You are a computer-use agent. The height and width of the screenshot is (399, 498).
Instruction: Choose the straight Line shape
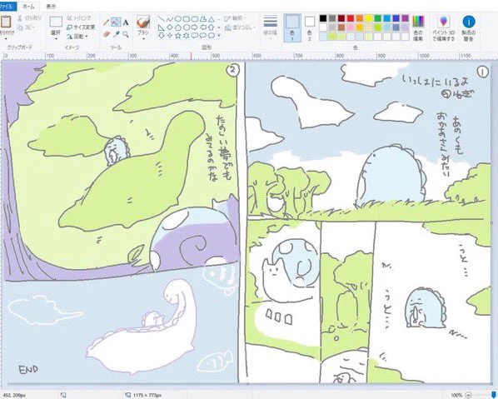(162, 19)
